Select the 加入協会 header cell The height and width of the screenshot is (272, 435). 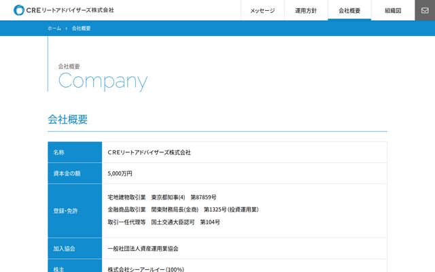pos(75,248)
